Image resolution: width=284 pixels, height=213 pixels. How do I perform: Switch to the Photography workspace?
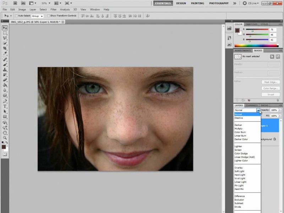[219, 3]
